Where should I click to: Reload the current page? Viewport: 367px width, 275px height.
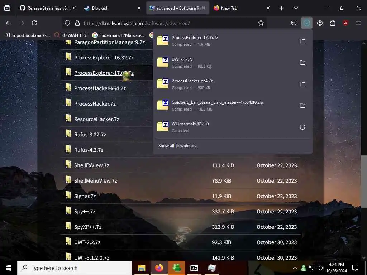(x=34, y=23)
